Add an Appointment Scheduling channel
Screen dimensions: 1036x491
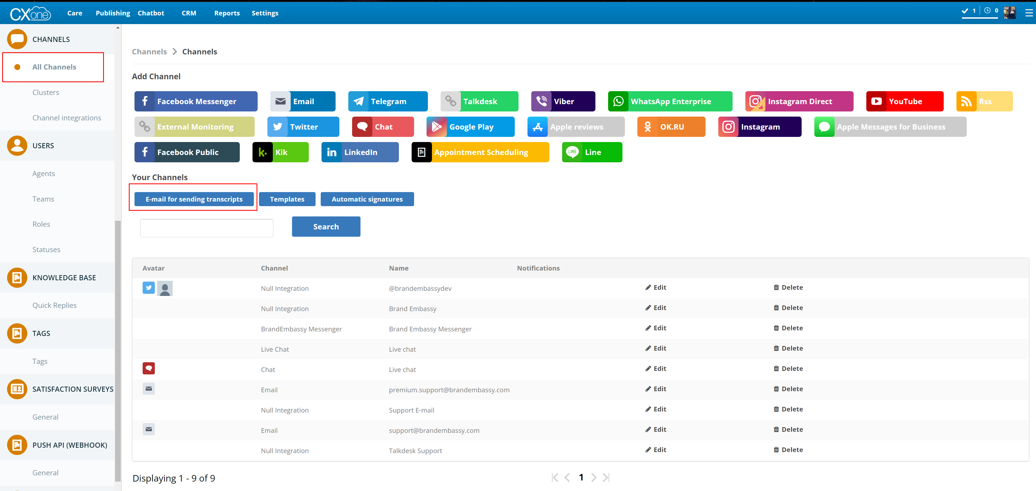480,152
